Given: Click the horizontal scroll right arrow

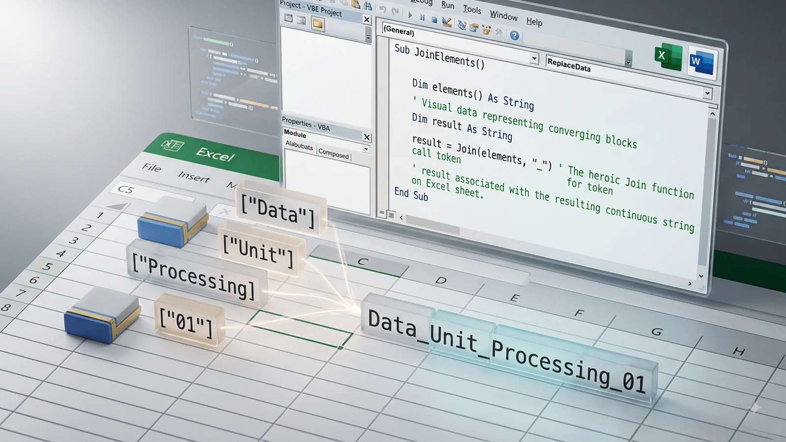Looking at the screenshot, I should click(690, 283).
